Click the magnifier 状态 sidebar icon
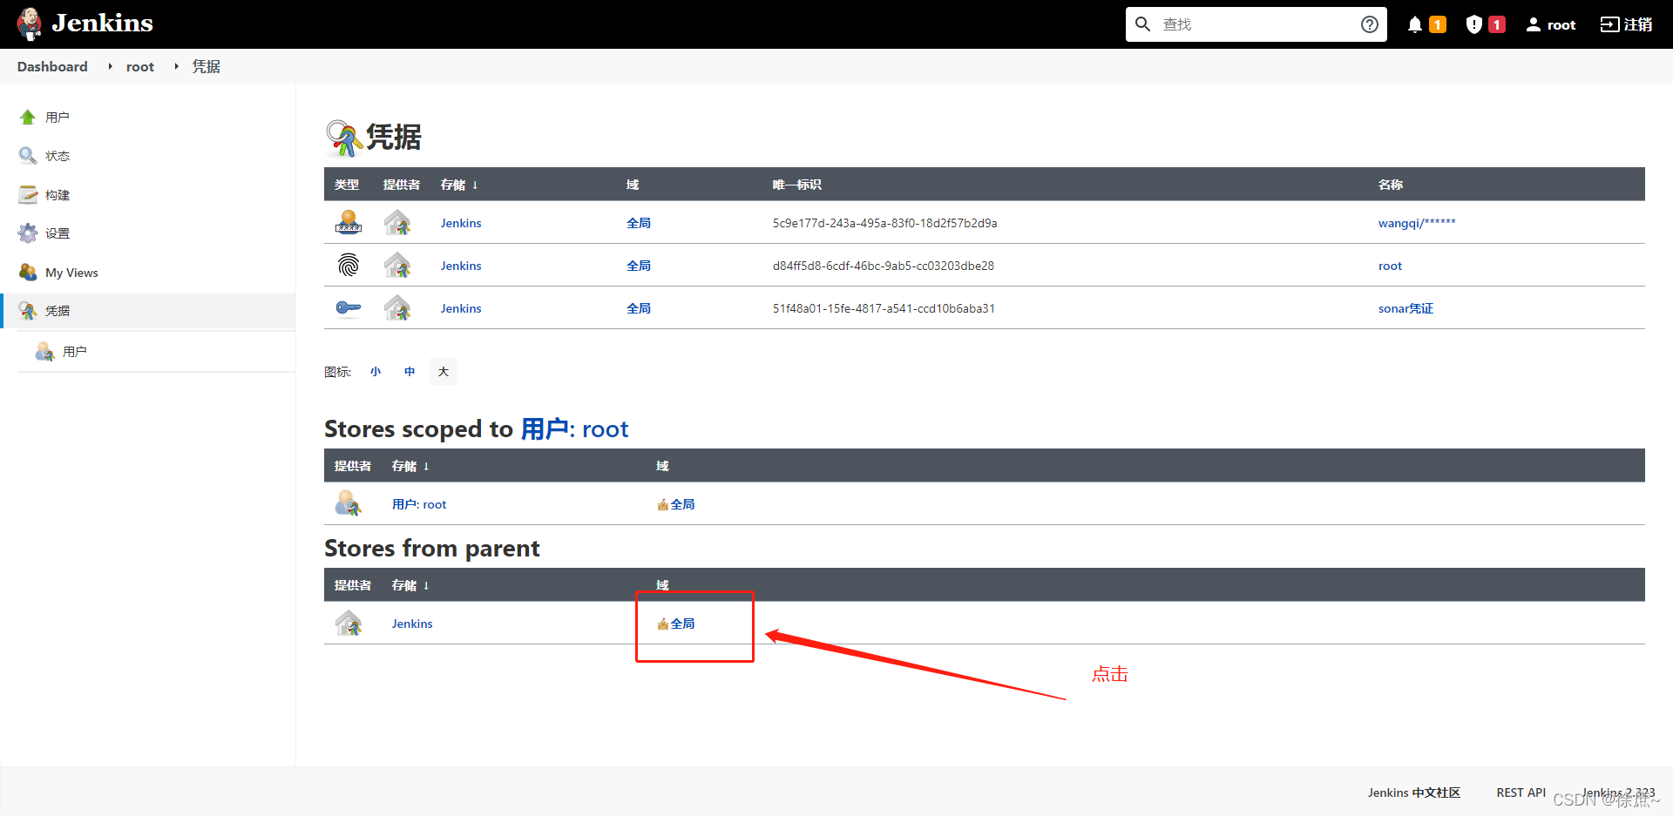 [28, 156]
